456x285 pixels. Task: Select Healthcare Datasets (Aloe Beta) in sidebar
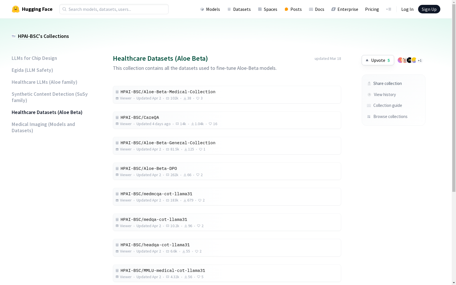pos(47,112)
